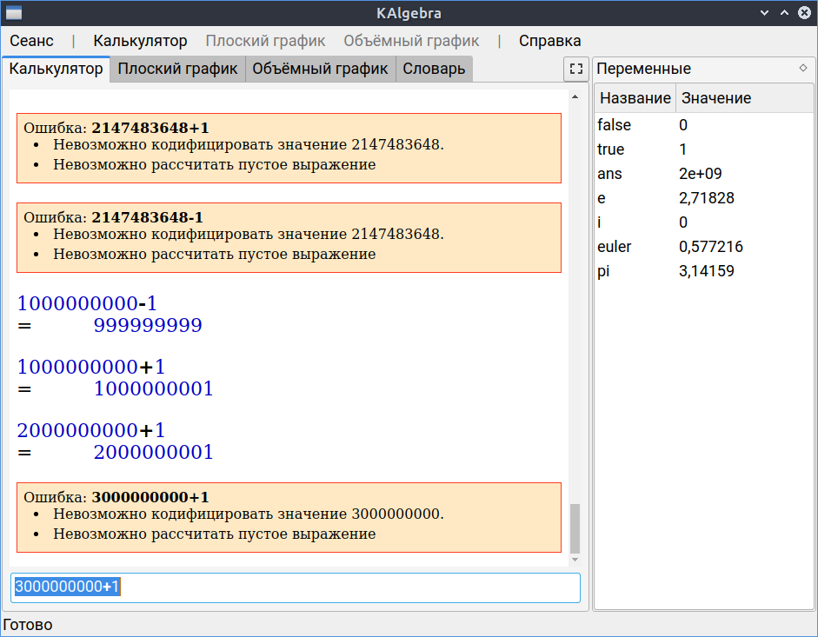
Task: Click the expression 1000000000-1 in history
Action: click(x=87, y=303)
